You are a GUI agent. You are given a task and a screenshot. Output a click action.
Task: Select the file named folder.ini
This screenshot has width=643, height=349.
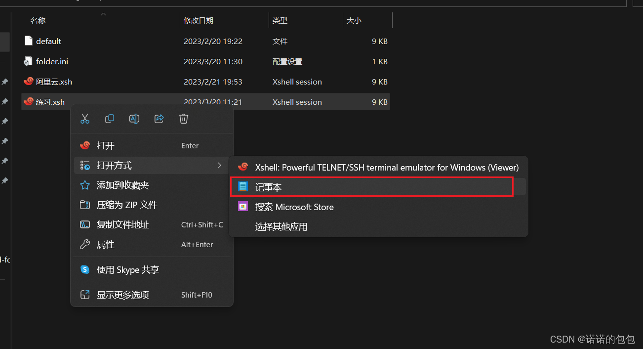point(52,61)
